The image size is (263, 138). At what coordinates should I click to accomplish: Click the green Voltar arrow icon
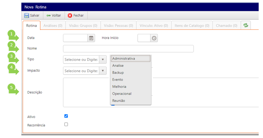[x=48, y=15]
